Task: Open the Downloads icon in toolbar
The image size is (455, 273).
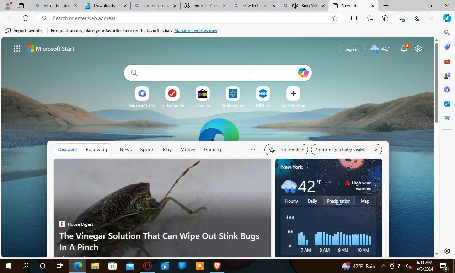Action: pyautogui.click(x=401, y=18)
